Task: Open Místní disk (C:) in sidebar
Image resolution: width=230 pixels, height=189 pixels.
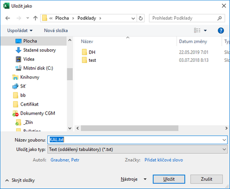Action: [38, 68]
